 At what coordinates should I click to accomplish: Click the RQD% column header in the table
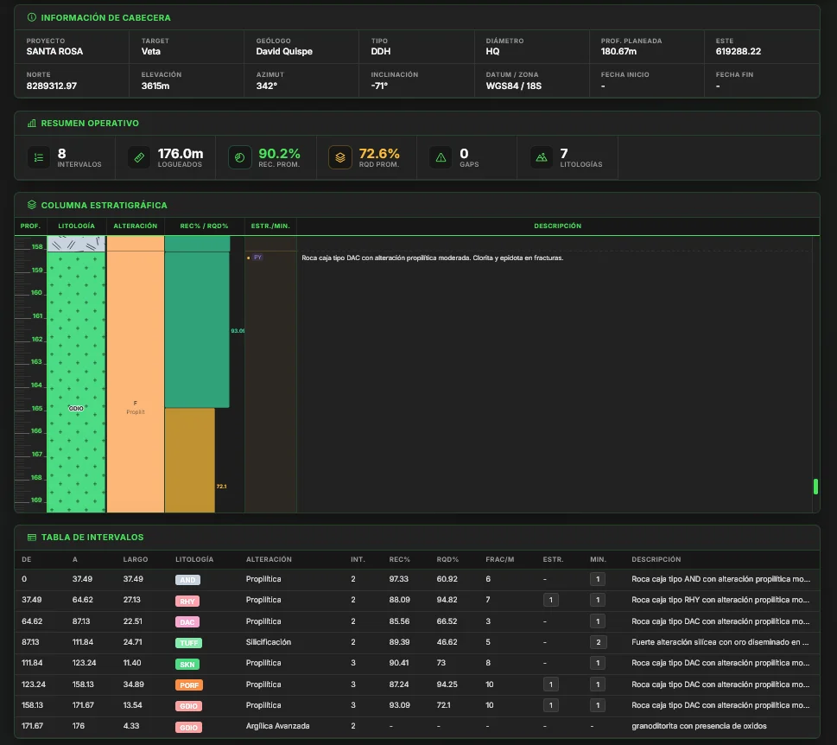[x=447, y=559]
